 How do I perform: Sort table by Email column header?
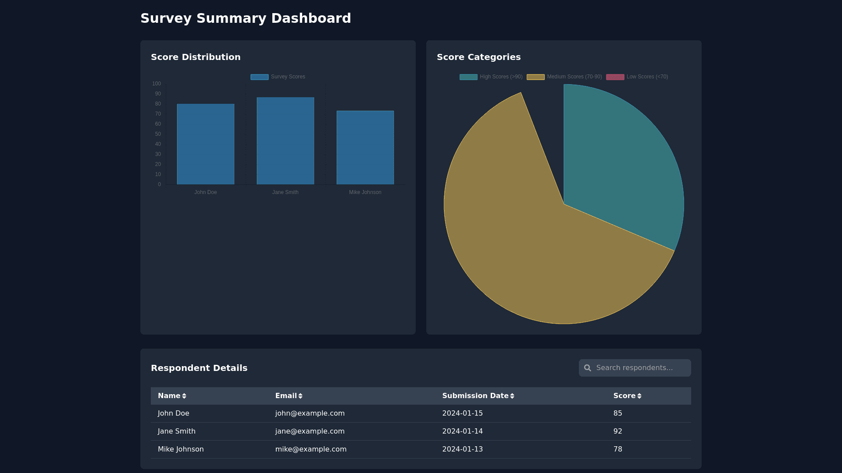286,396
